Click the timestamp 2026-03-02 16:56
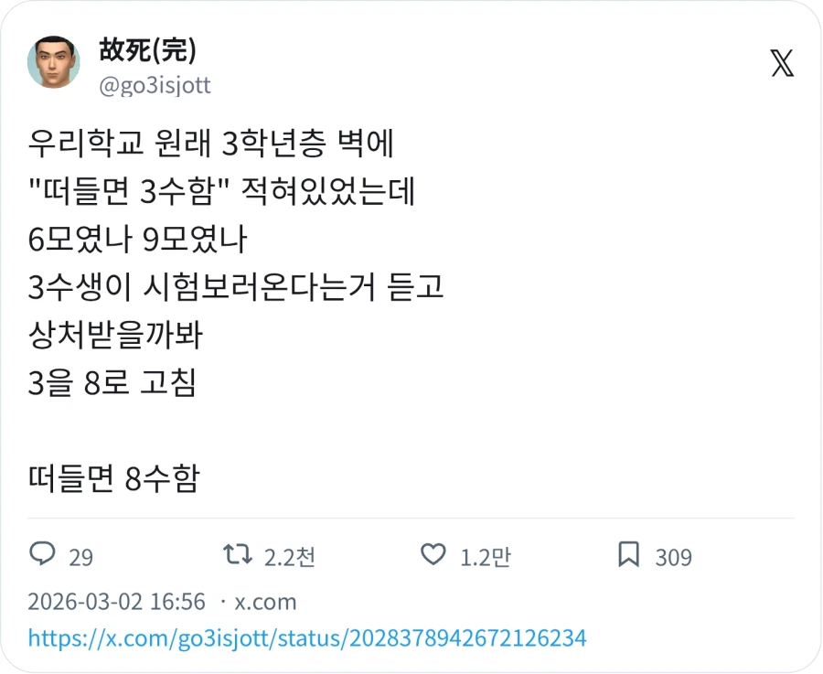The image size is (823, 674). tap(114, 602)
